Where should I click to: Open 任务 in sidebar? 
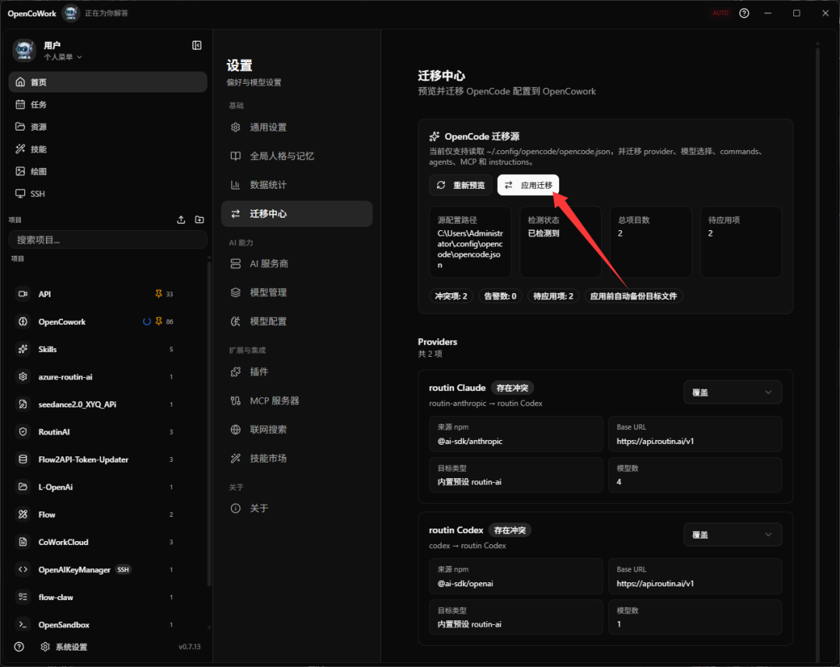107,104
